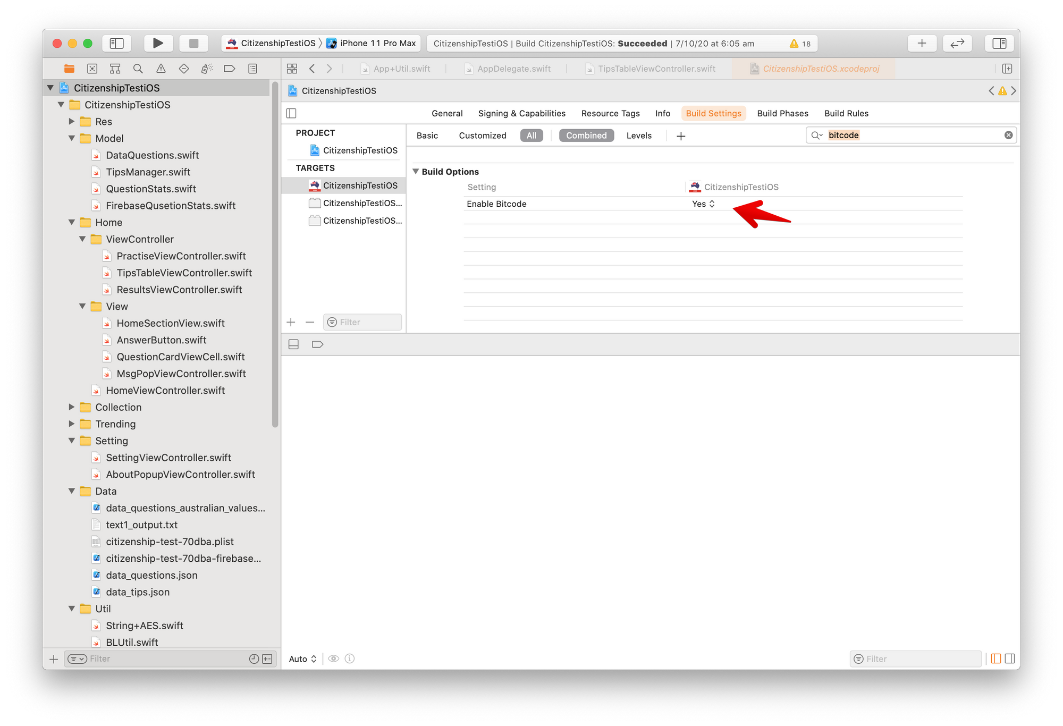Toggle the navigator sidebar button
This screenshot has width=1063, height=726.
coord(116,43)
